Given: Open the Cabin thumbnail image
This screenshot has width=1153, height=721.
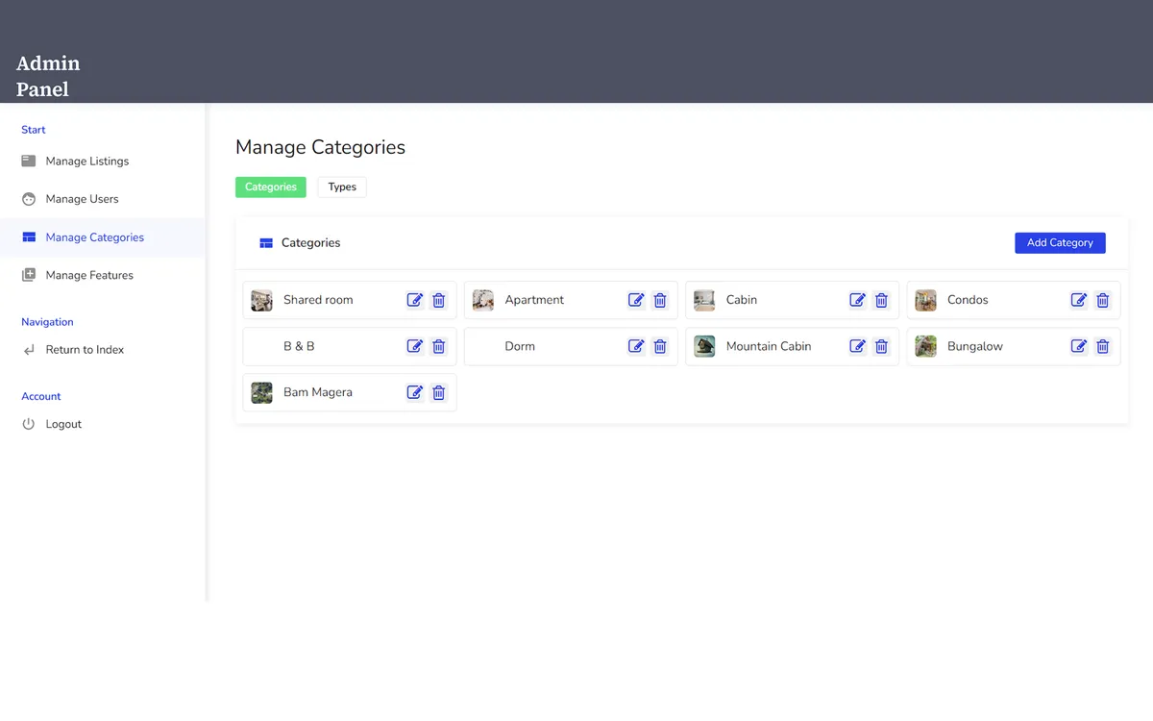Looking at the screenshot, I should tap(704, 300).
